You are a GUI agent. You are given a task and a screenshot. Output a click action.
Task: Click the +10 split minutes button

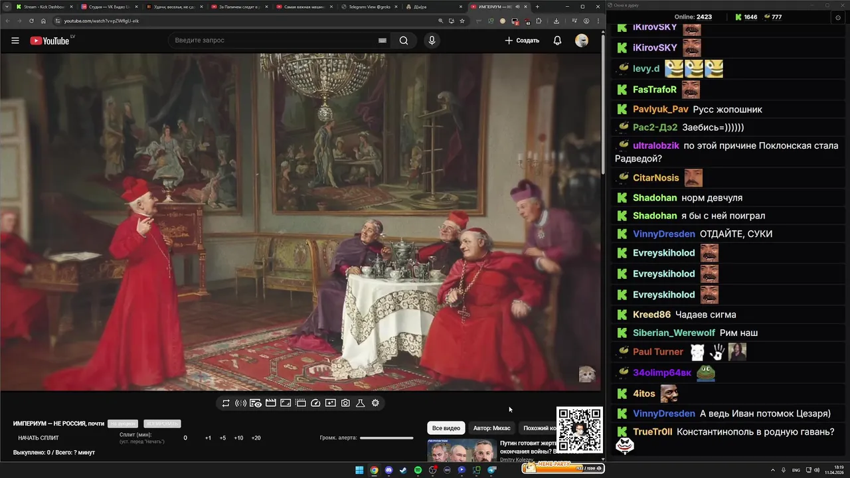238,438
